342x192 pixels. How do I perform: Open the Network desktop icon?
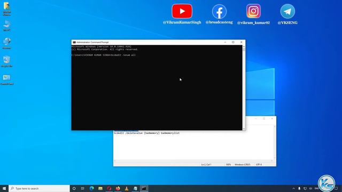tap(7, 43)
